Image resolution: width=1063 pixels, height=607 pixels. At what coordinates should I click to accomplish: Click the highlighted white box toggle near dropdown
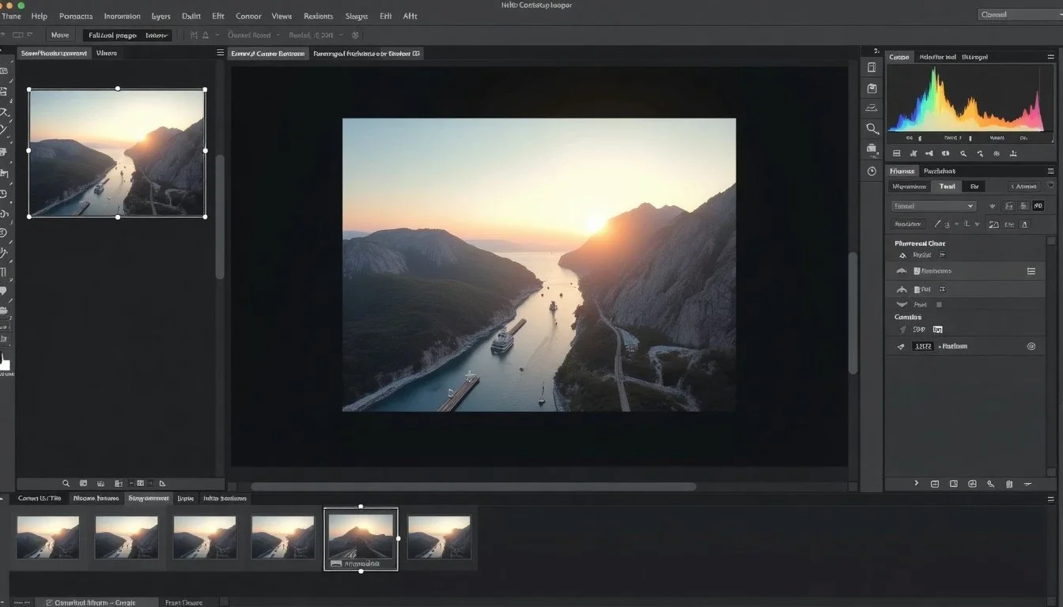tap(1038, 206)
